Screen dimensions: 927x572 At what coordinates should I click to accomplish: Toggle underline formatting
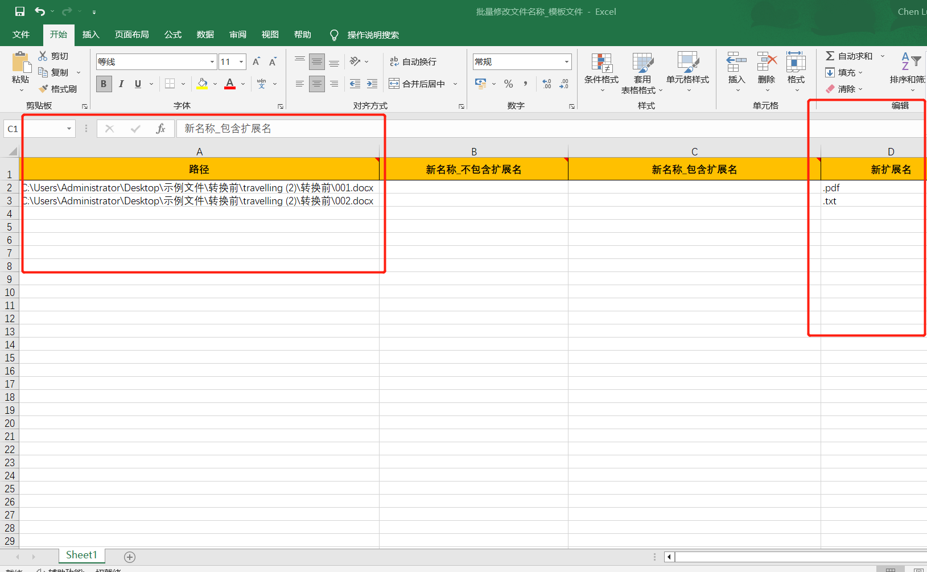[137, 84]
